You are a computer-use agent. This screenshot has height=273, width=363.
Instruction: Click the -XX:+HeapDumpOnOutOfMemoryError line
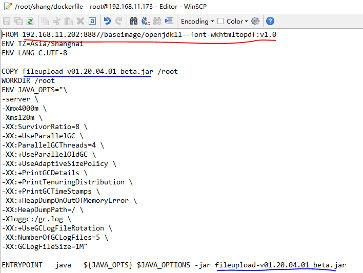coord(69,201)
